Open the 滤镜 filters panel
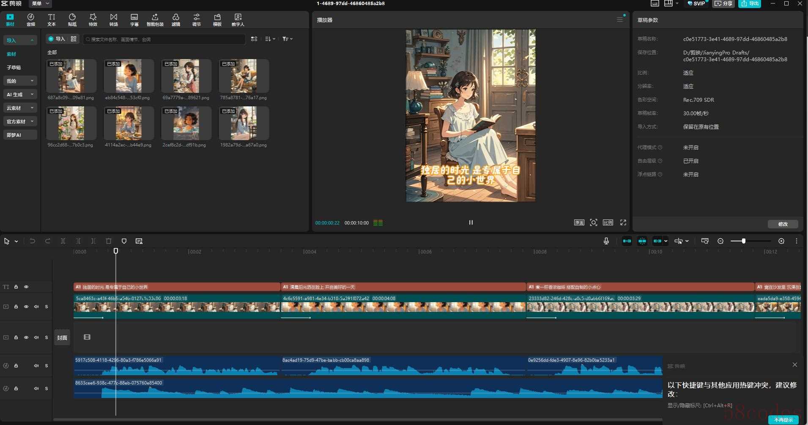Screen dimensions: 808x425 coord(176,19)
